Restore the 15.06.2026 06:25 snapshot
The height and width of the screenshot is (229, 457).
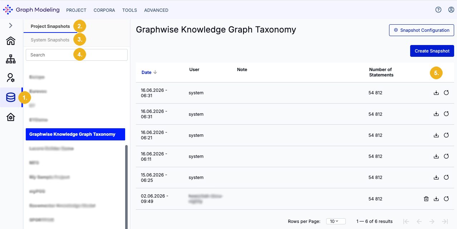pos(446,178)
